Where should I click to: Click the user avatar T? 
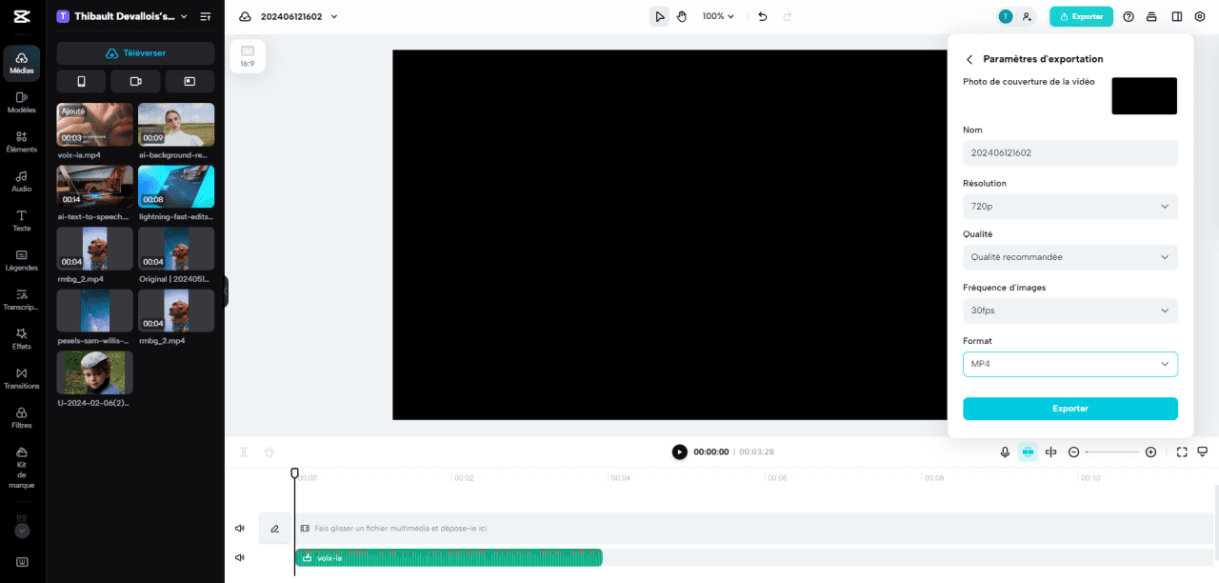click(x=1006, y=16)
